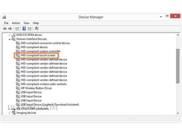Click the DVD/CD-ROM drives category icon
The width and height of the screenshot is (182, 136).
click(14, 35)
